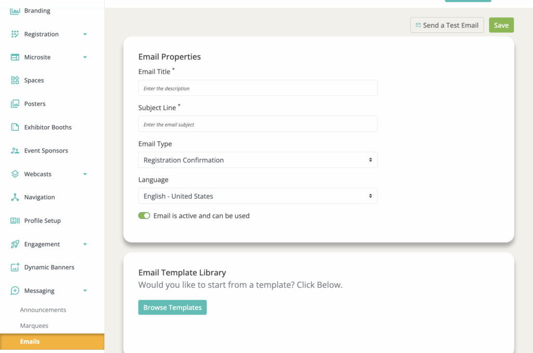Select the Marquees menu item
The width and height of the screenshot is (533, 353).
click(34, 326)
